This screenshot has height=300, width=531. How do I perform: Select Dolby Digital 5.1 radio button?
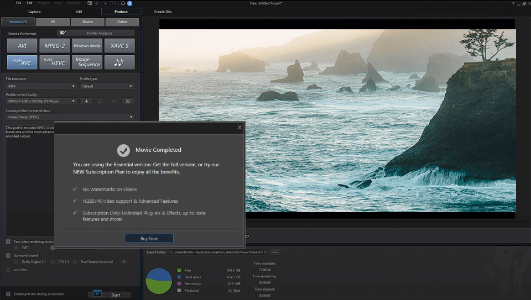pos(16,261)
